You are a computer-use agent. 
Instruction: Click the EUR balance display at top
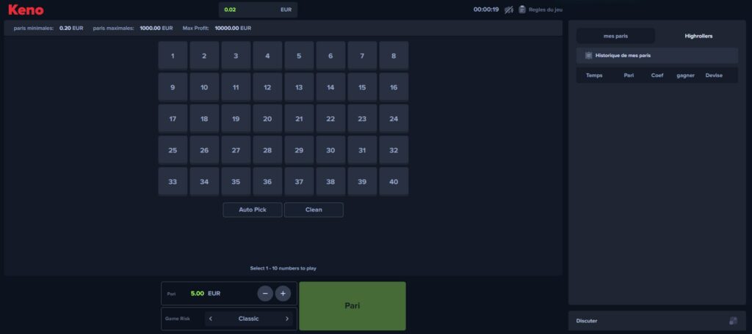point(258,10)
